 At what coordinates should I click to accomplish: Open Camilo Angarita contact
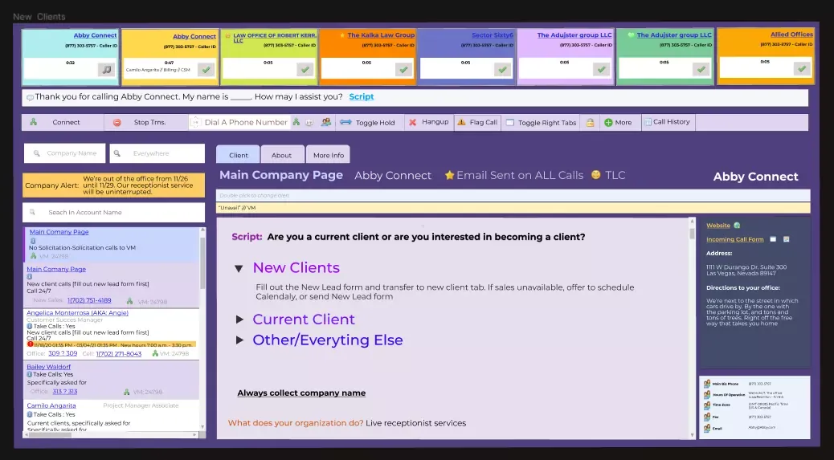point(51,406)
